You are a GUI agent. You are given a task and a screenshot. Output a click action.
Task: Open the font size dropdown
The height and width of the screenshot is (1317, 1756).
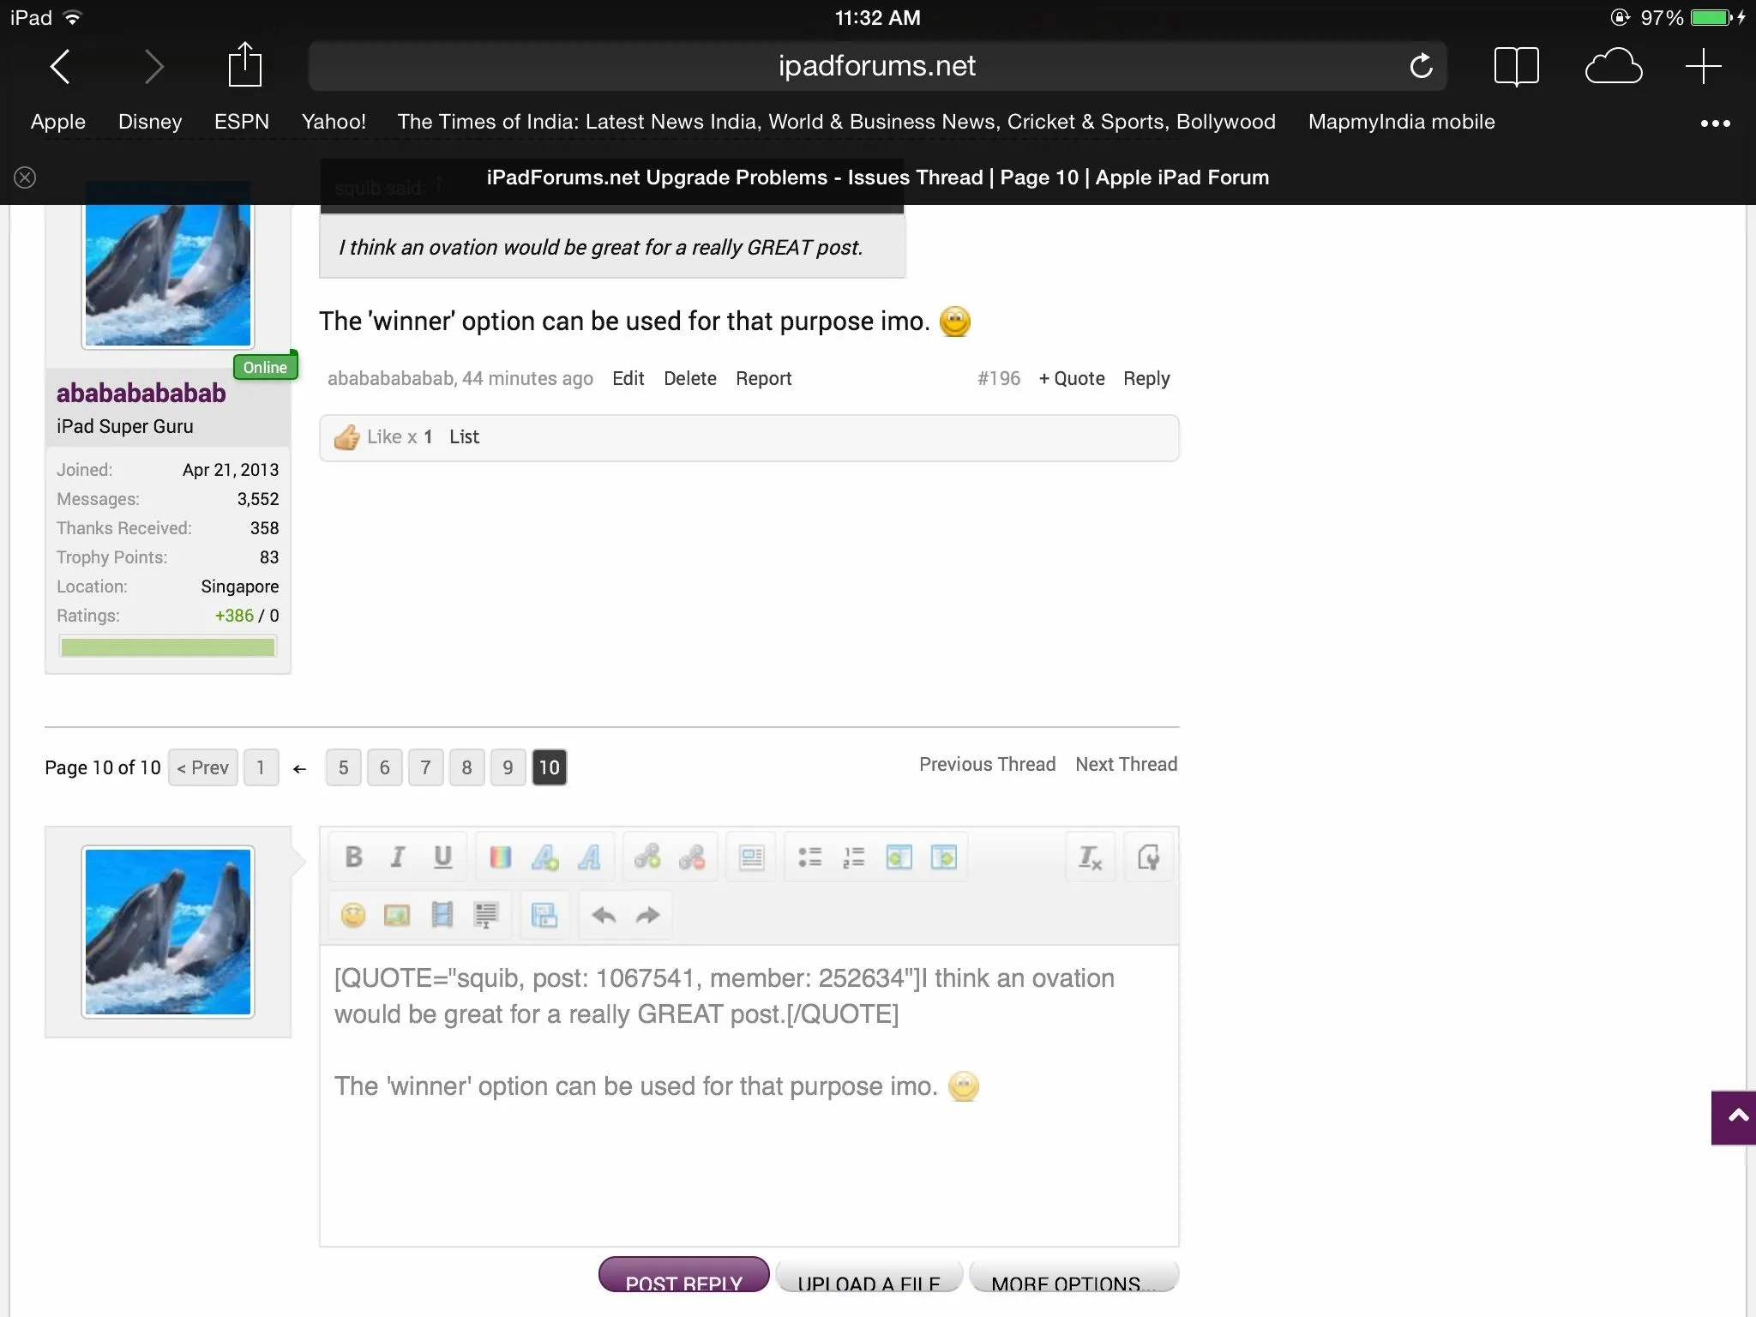(544, 857)
